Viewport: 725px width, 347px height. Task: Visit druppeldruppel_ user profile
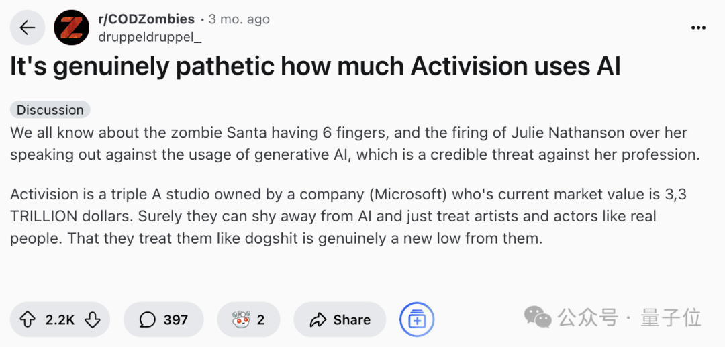(x=150, y=37)
